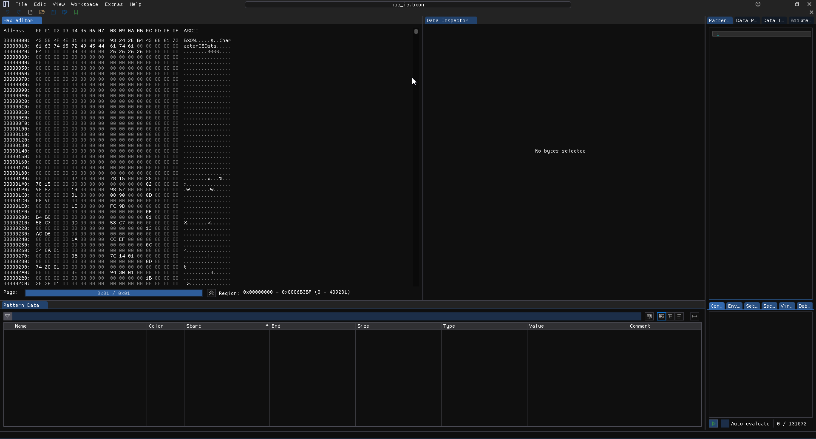
Task: Click the hex editor vertical scrollbar thumb
Action: [x=416, y=31]
